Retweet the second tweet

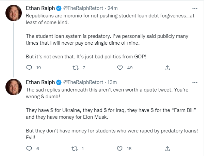point(75,148)
